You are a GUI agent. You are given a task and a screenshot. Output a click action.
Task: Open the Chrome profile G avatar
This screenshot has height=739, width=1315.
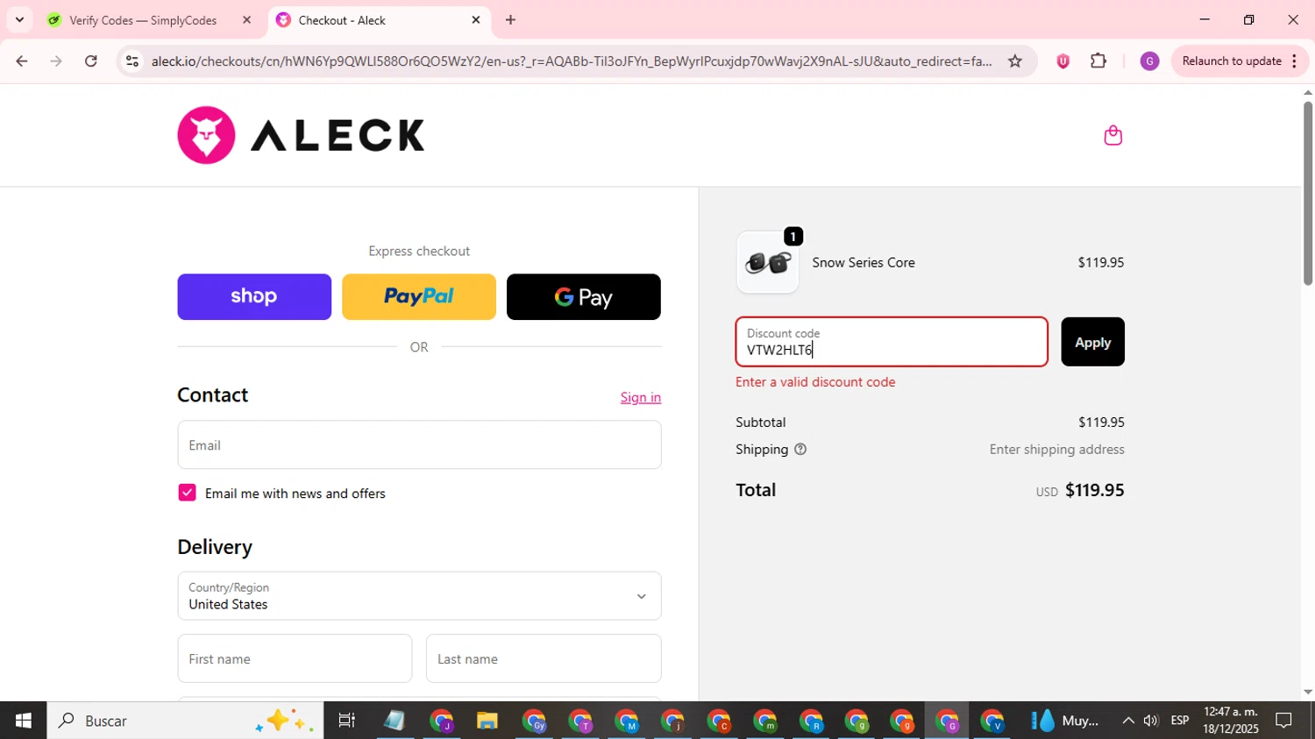click(1149, 61)
